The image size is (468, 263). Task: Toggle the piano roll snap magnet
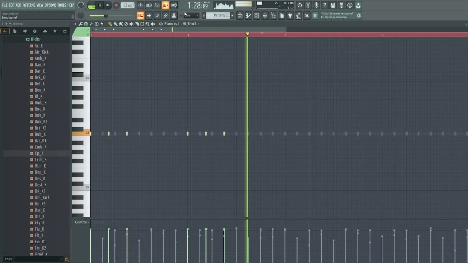click(x=86, y=24)
